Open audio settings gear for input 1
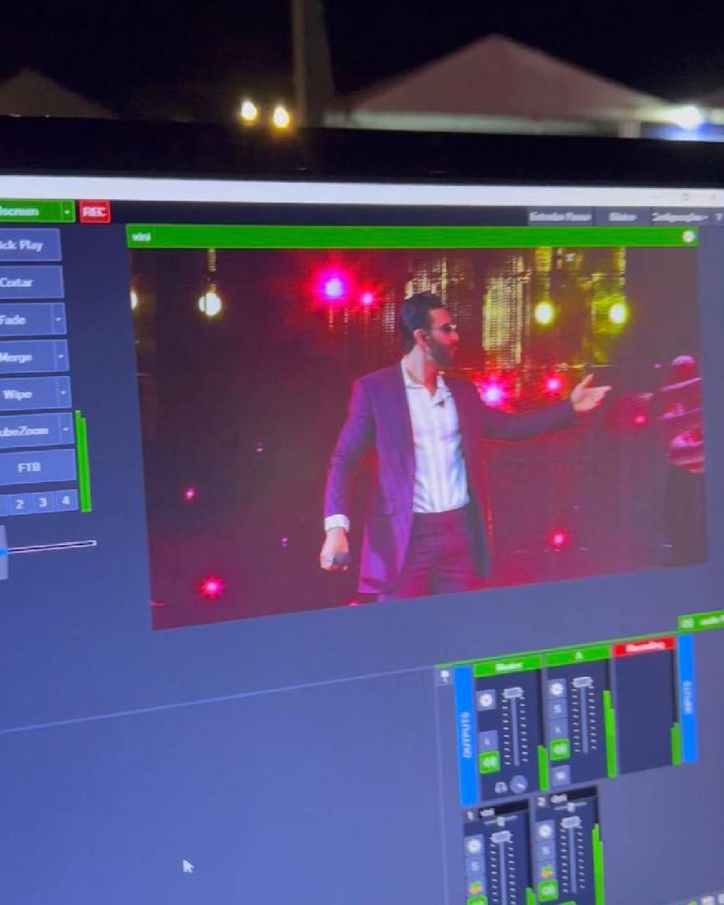 point(474,845)
